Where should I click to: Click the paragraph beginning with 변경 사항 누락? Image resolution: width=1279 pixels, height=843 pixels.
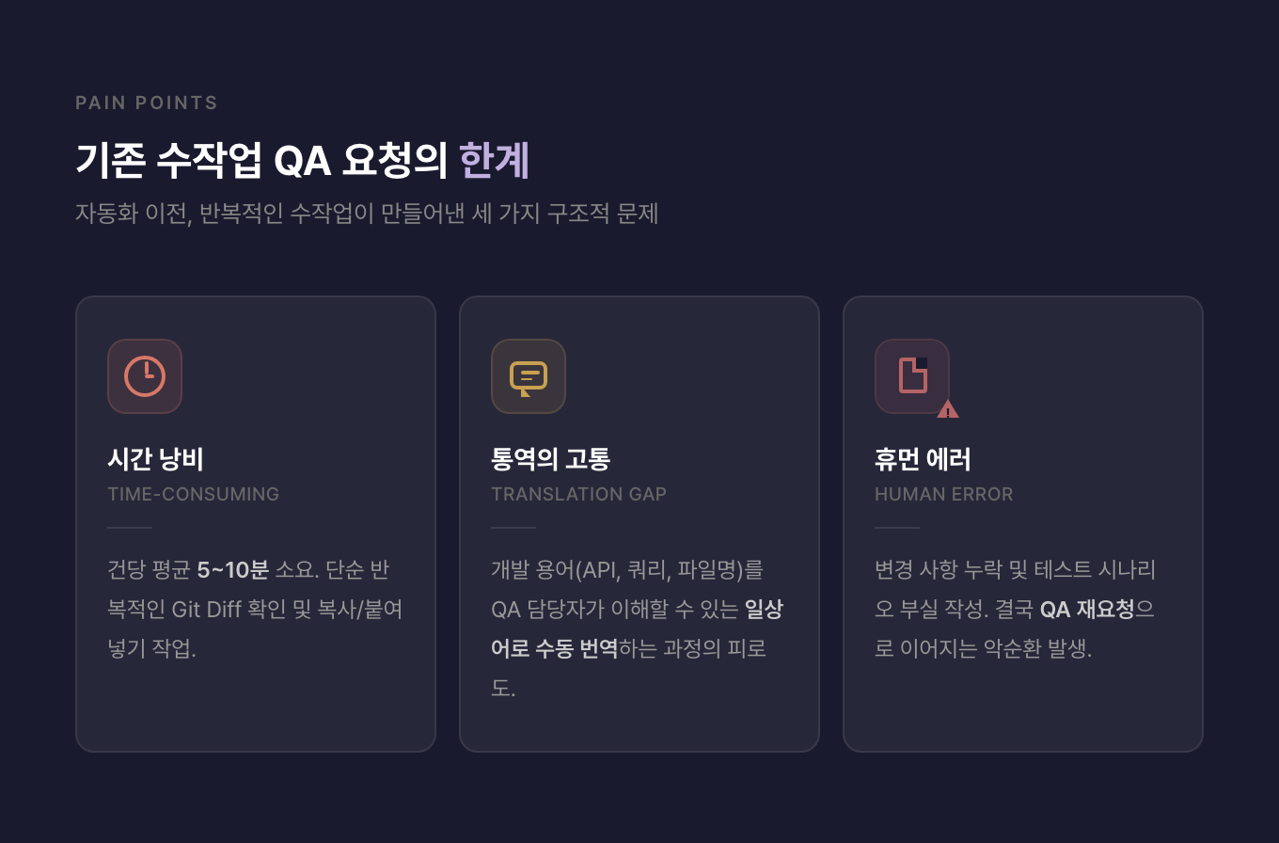(x=1016, y=609)
